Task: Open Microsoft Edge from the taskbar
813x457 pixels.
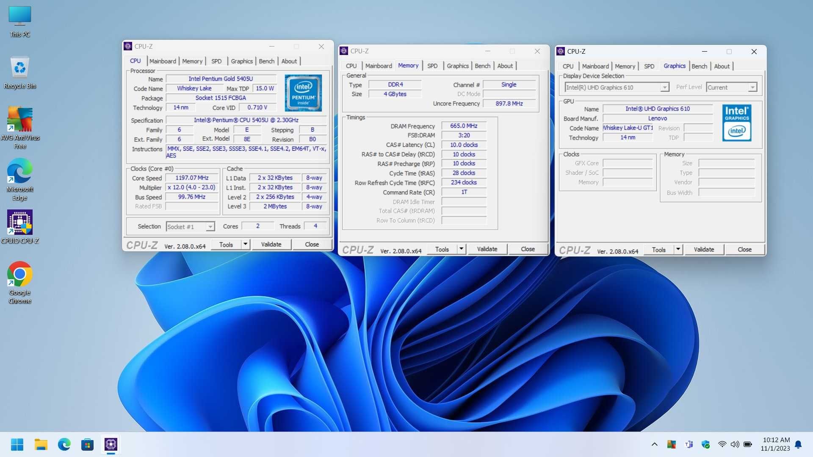Action: click(x=64, y=444)
